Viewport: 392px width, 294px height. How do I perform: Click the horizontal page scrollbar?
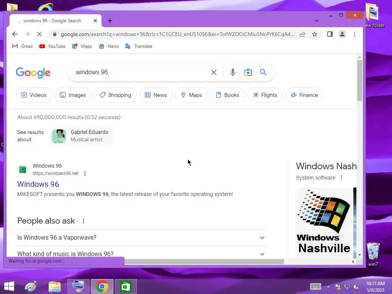(204, 261)
